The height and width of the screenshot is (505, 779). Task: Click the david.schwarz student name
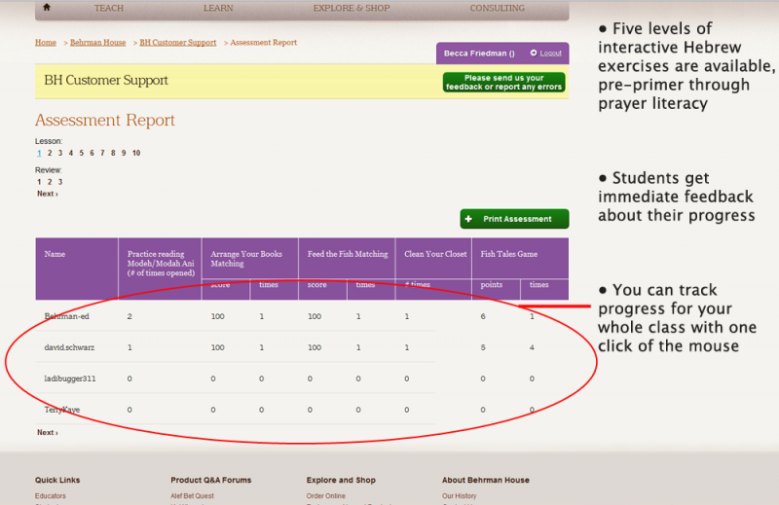pos(69,347)
